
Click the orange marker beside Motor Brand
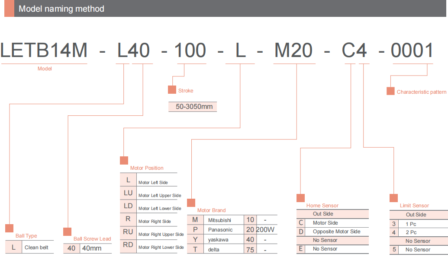(x=191, y=203)
